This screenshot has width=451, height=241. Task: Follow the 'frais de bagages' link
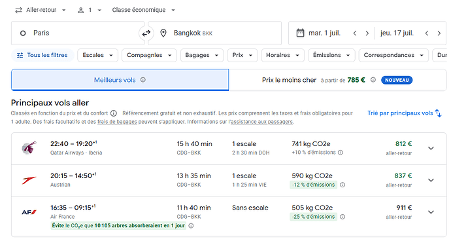point(117,122)
